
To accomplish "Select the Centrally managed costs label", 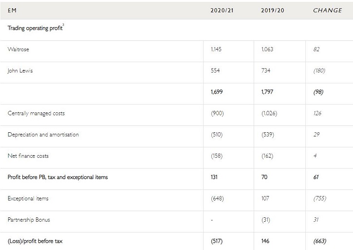I will [x=36, y=113].
